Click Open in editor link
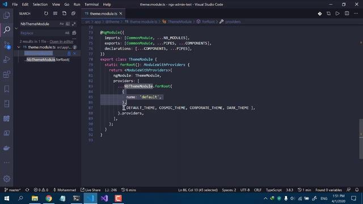Screen dimensions: 363x204 61,41
